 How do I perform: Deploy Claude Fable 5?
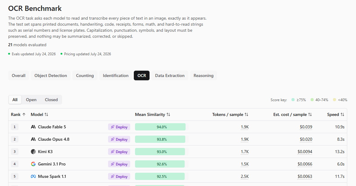coord(119,127)
